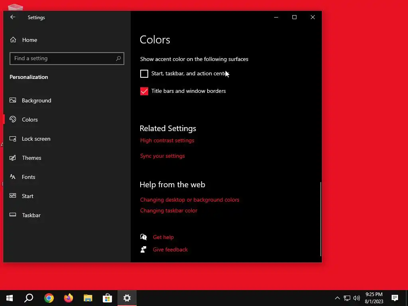The height and width of the screenshot is (306, 408).
Task: Open the Windows Start menu
Action: coord(10,298)
